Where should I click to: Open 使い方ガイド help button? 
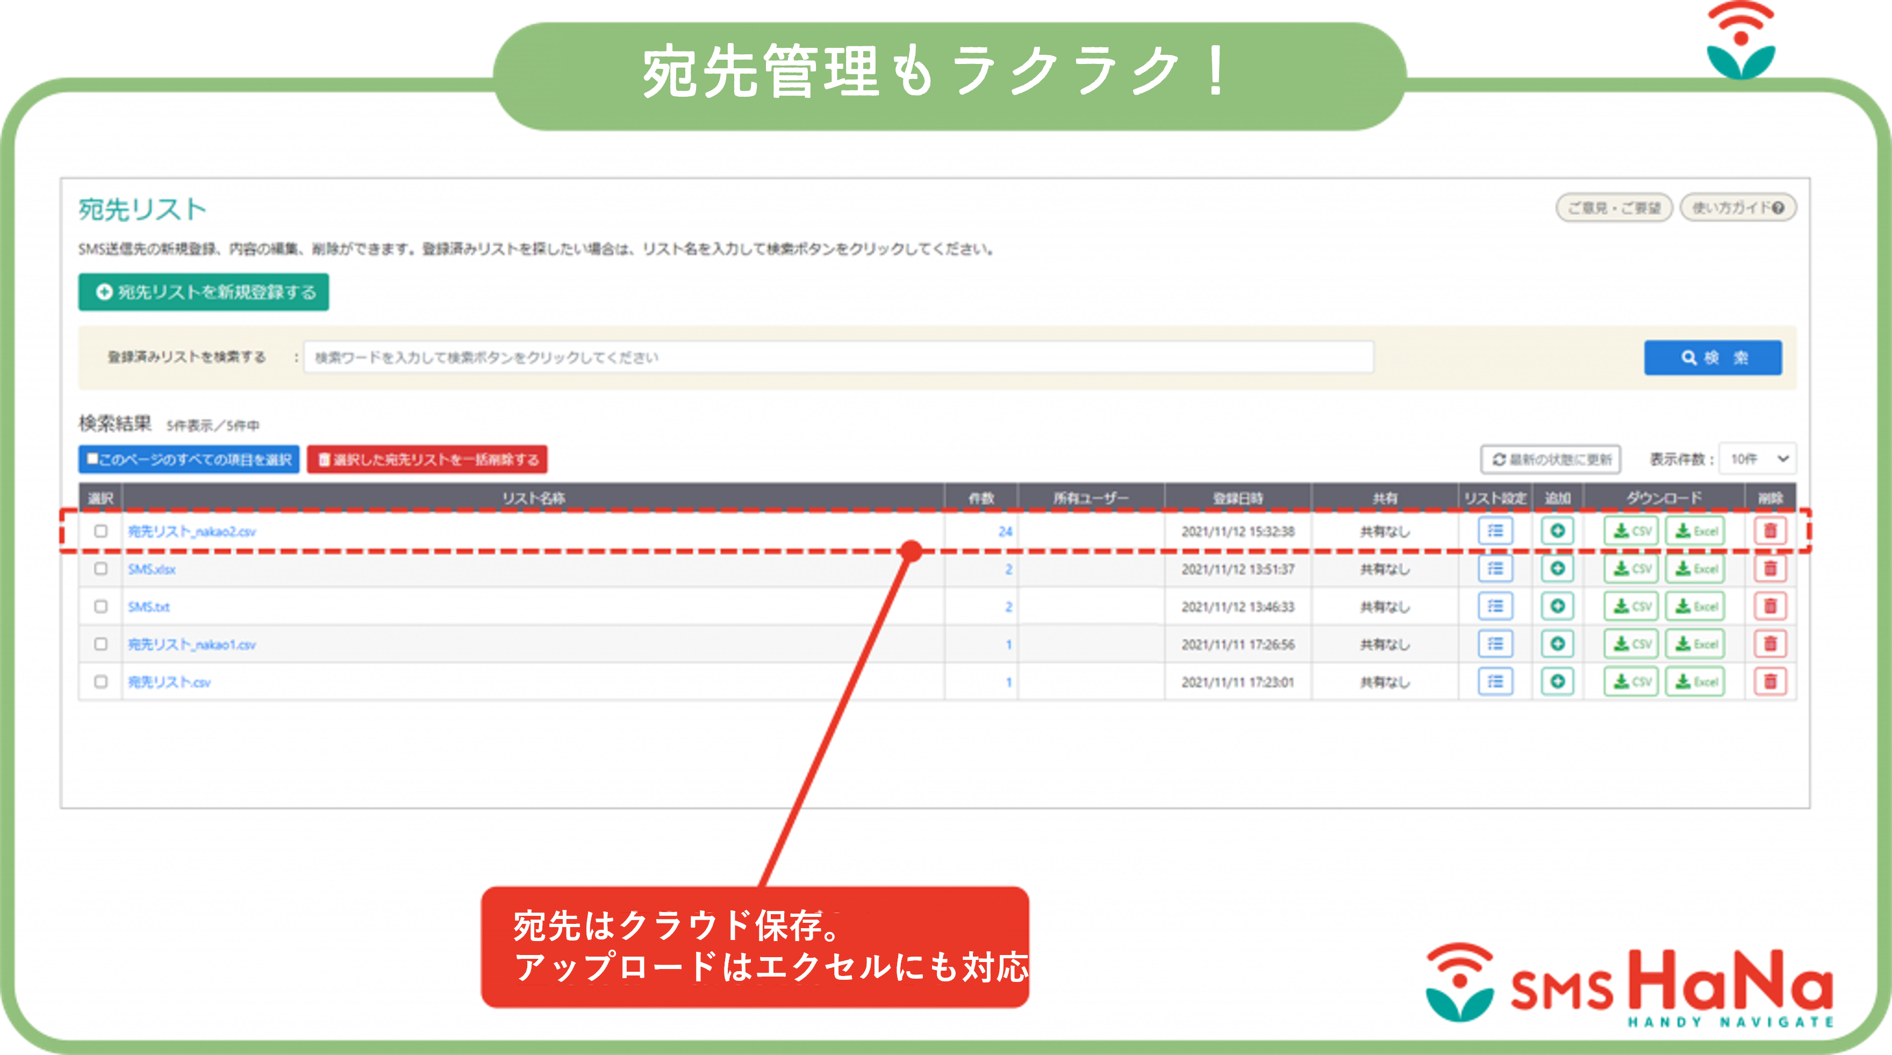click(x=1738, y=208)
